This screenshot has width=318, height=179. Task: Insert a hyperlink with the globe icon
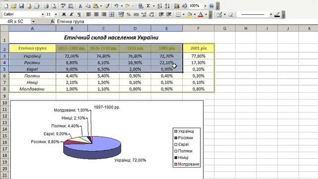tap(141, 6)
